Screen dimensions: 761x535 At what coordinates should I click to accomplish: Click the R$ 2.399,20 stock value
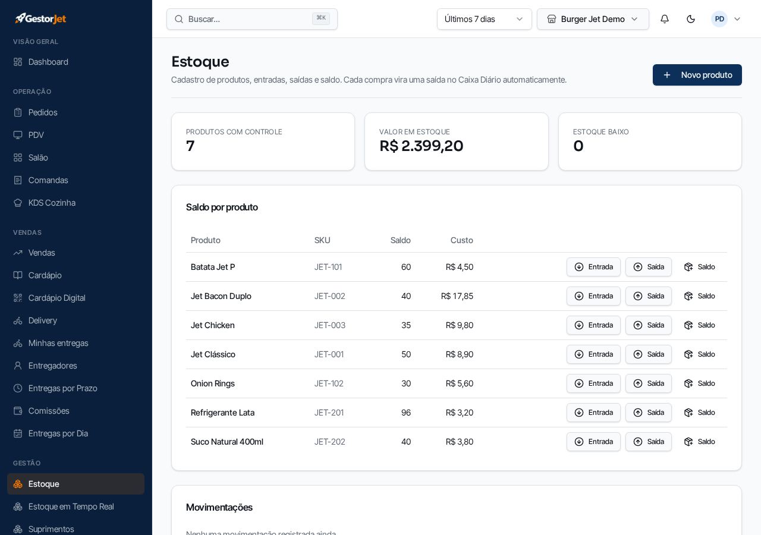[x=422, y=146]
